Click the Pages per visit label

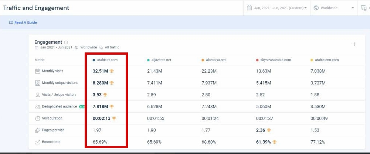53,130
